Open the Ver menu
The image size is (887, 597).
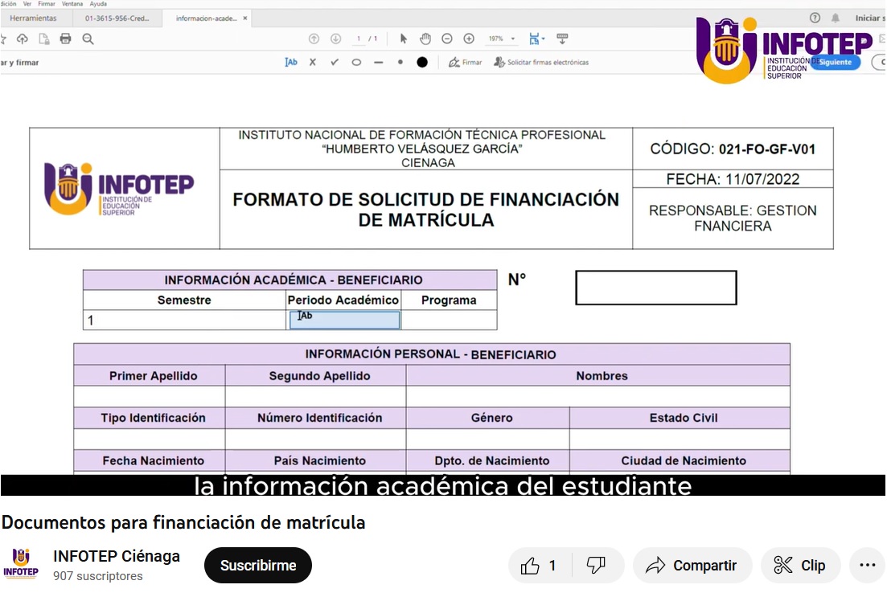pyautogui.click(x=27, y=3)
